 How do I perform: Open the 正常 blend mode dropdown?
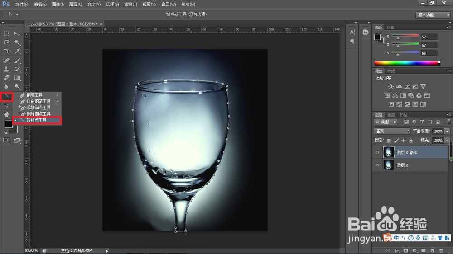click(x=392, y=131)
